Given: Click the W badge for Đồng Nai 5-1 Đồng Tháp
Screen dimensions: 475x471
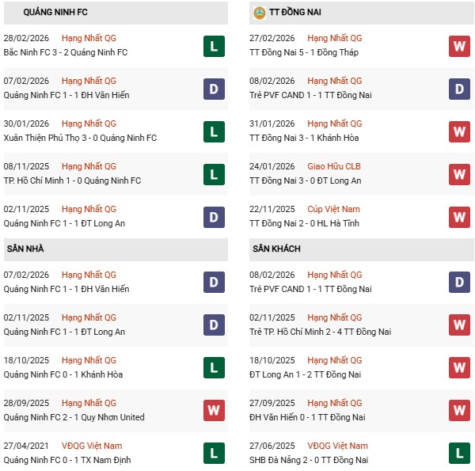Looking at the screenshot, I should click(459, 46).
